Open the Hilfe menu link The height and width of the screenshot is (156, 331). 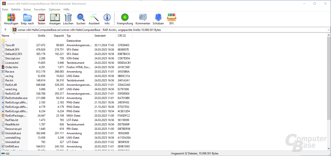[66, 9]
